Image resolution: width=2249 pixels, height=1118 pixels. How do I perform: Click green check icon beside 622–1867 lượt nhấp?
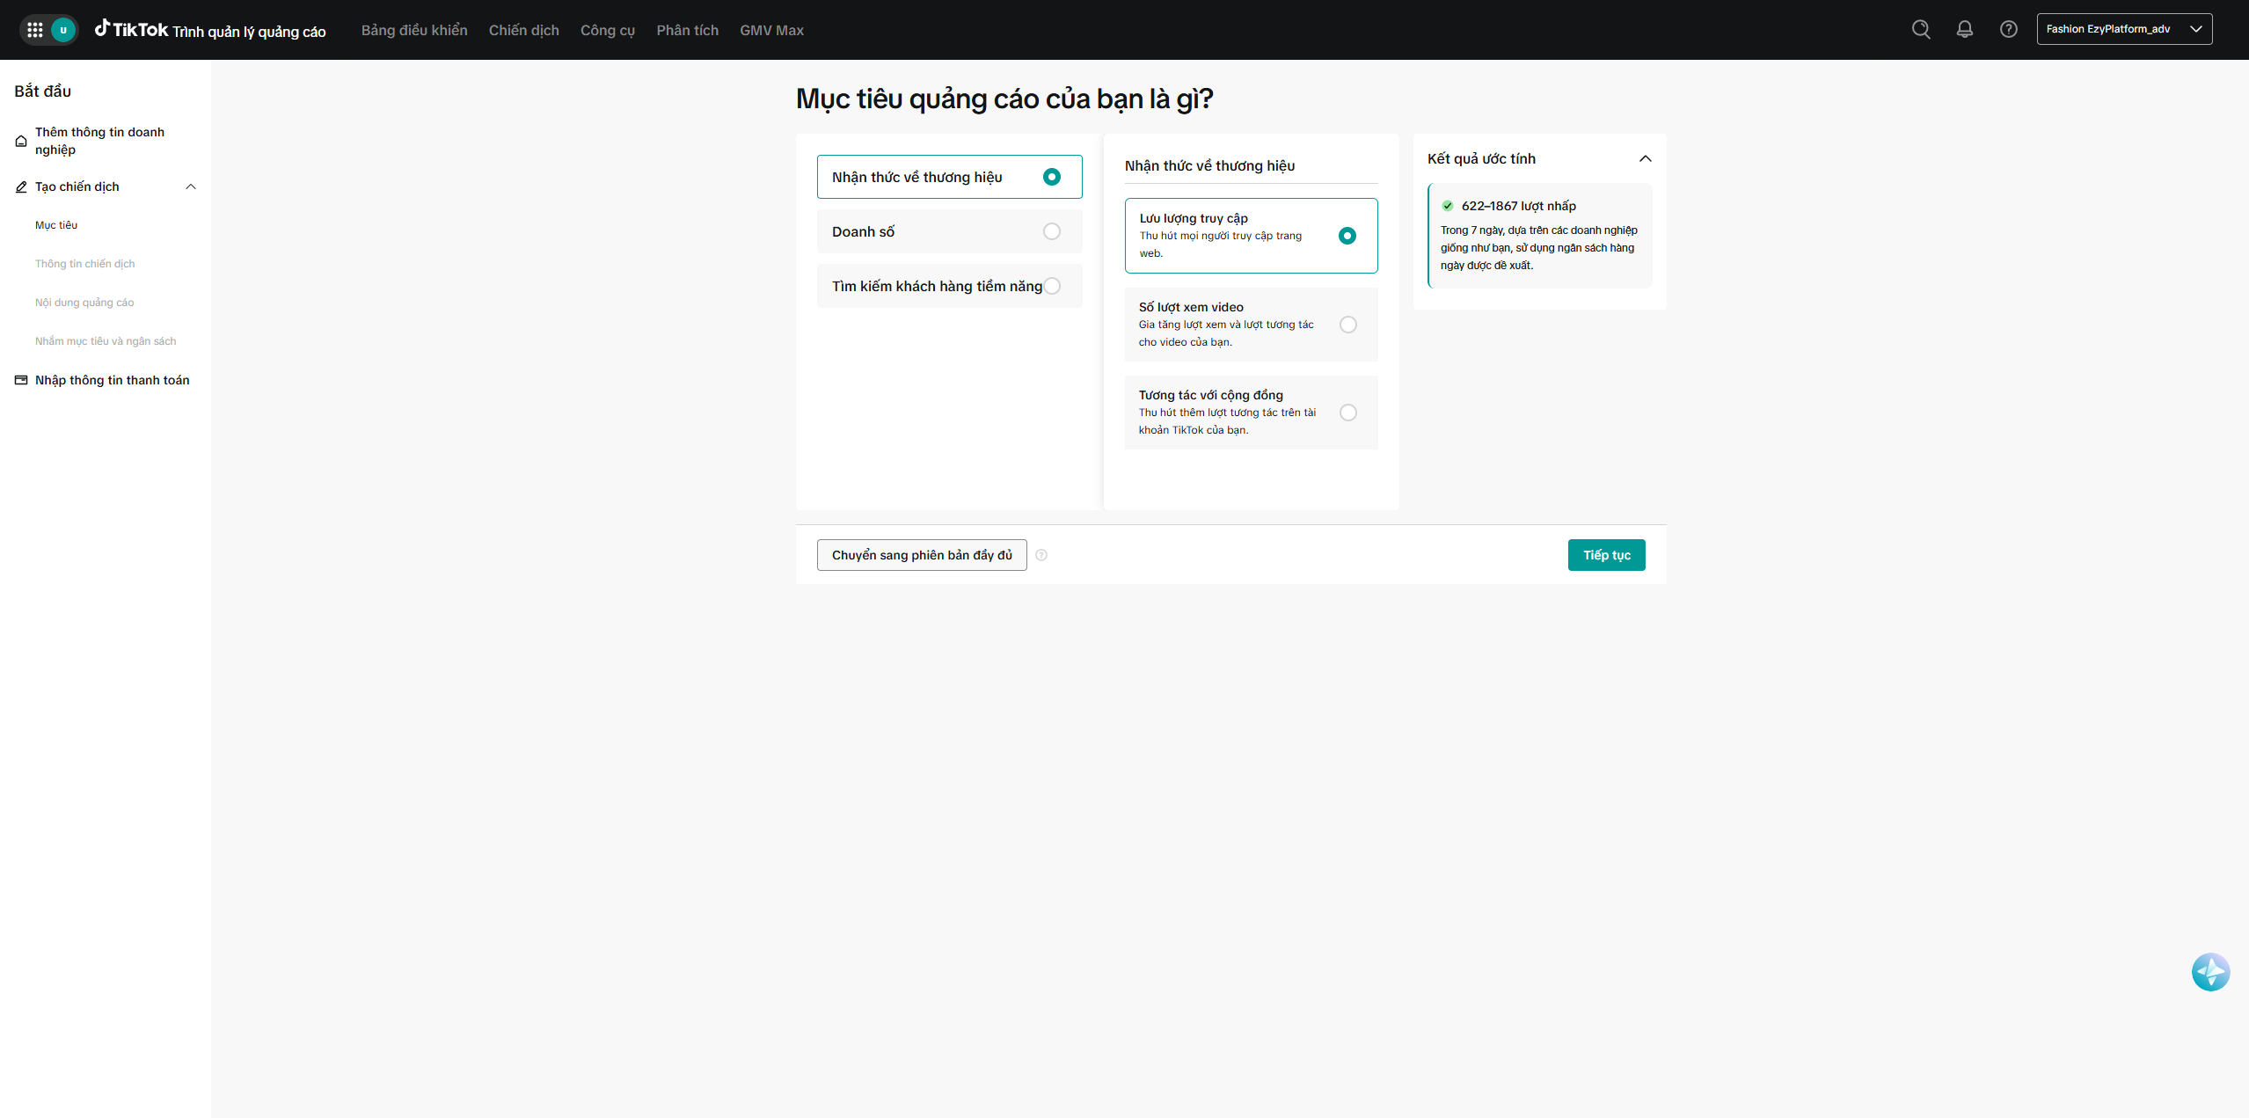coord(1448,206)
